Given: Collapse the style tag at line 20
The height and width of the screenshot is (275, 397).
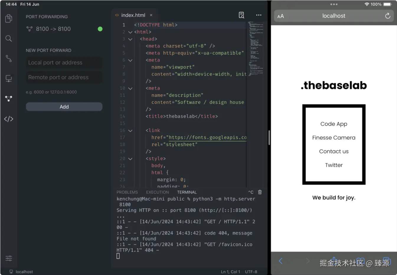Looking at the screenshot, I should (x=130, y=159).
